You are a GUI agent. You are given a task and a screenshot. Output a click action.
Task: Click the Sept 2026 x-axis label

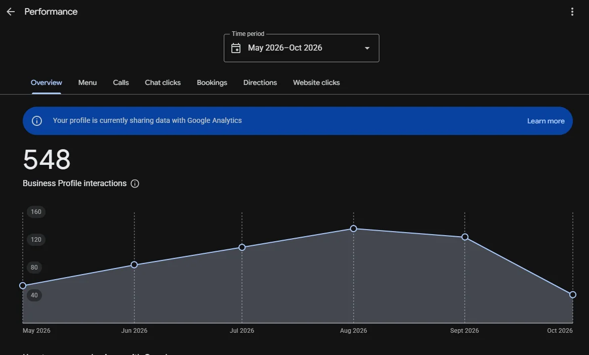coord(464,331)
